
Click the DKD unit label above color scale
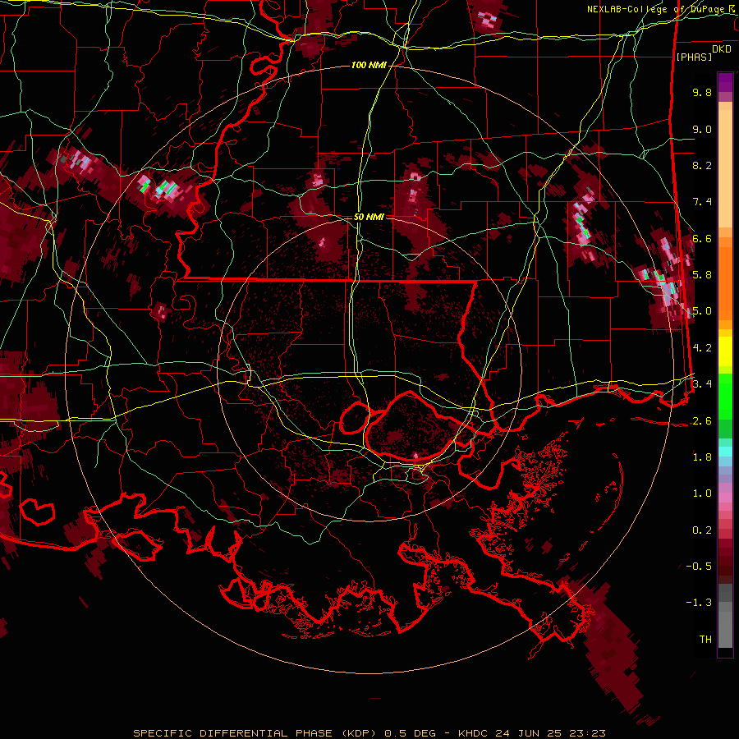click(x=722, y=49)
